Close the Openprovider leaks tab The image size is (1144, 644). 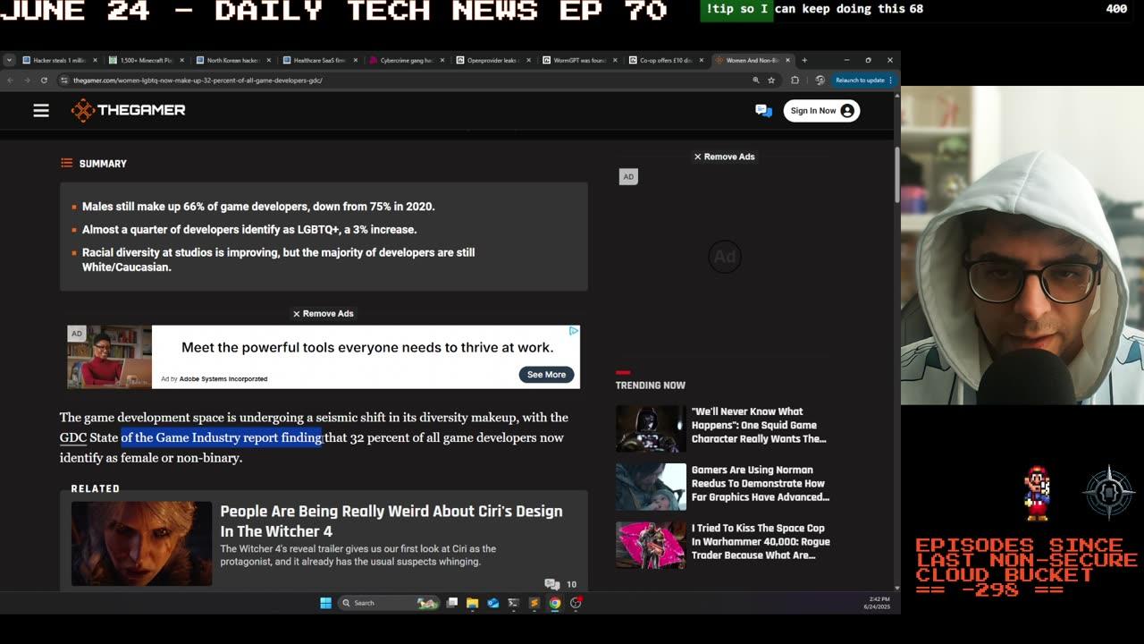pyautogui.click(x=528, y=60)
